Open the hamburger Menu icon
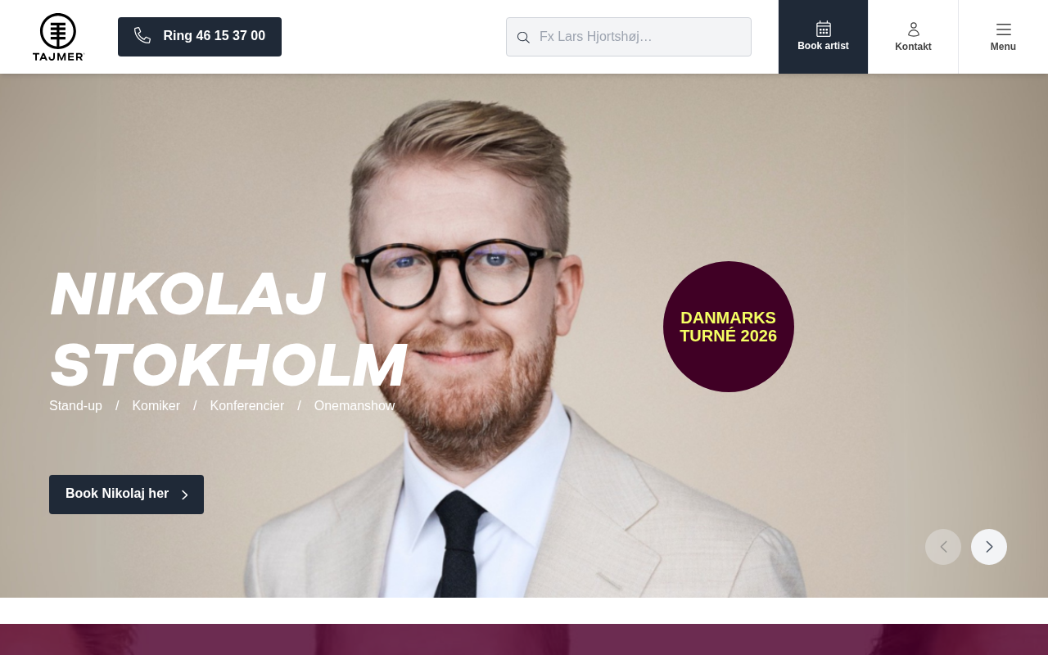This screenshot has width=1048, height=655. point(1004,29)
